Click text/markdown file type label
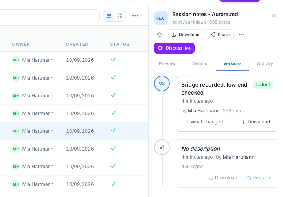Screen dimensions: 283x197 coord(189,22)
